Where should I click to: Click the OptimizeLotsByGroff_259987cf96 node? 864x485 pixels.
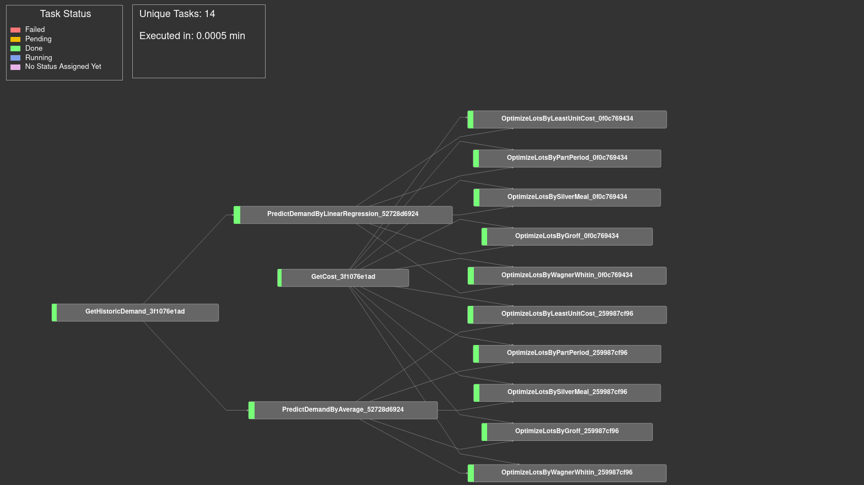pos(567,432)
